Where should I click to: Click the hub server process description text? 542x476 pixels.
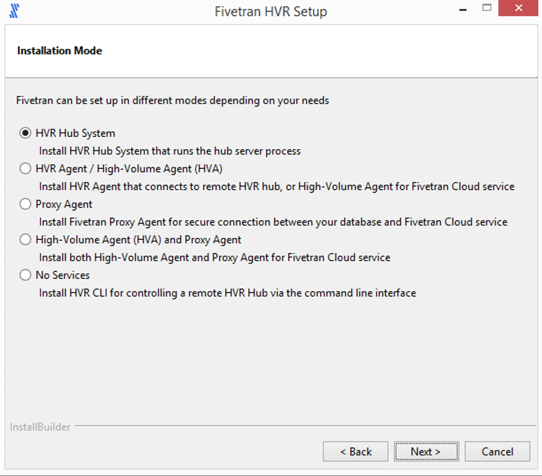click(169, 151)
